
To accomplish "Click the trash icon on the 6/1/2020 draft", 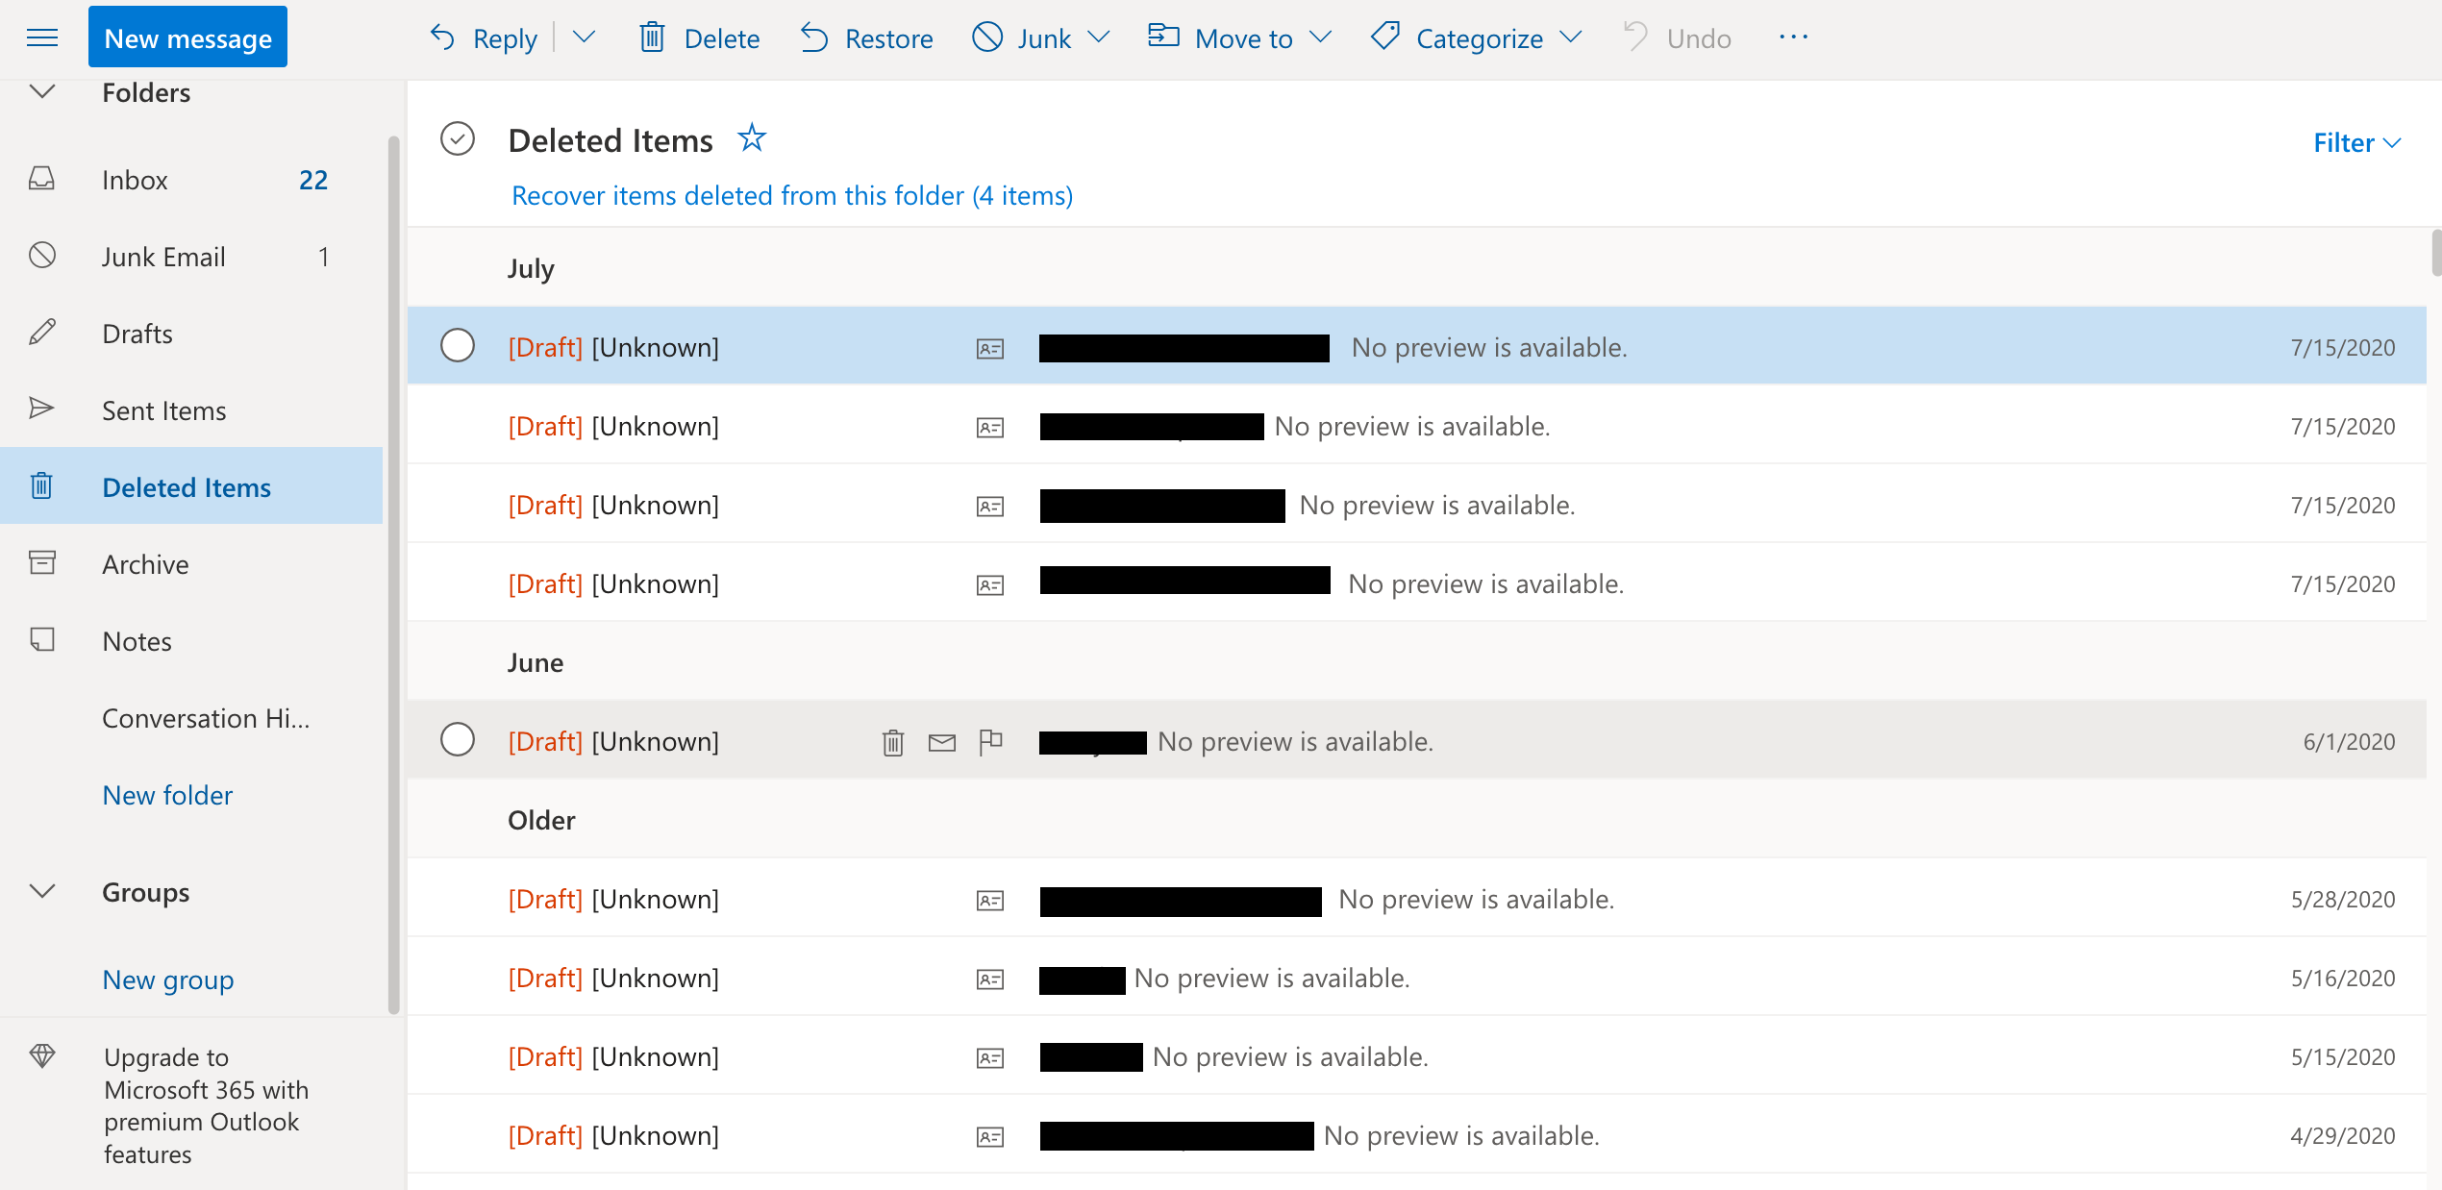I will pos(893,742).
